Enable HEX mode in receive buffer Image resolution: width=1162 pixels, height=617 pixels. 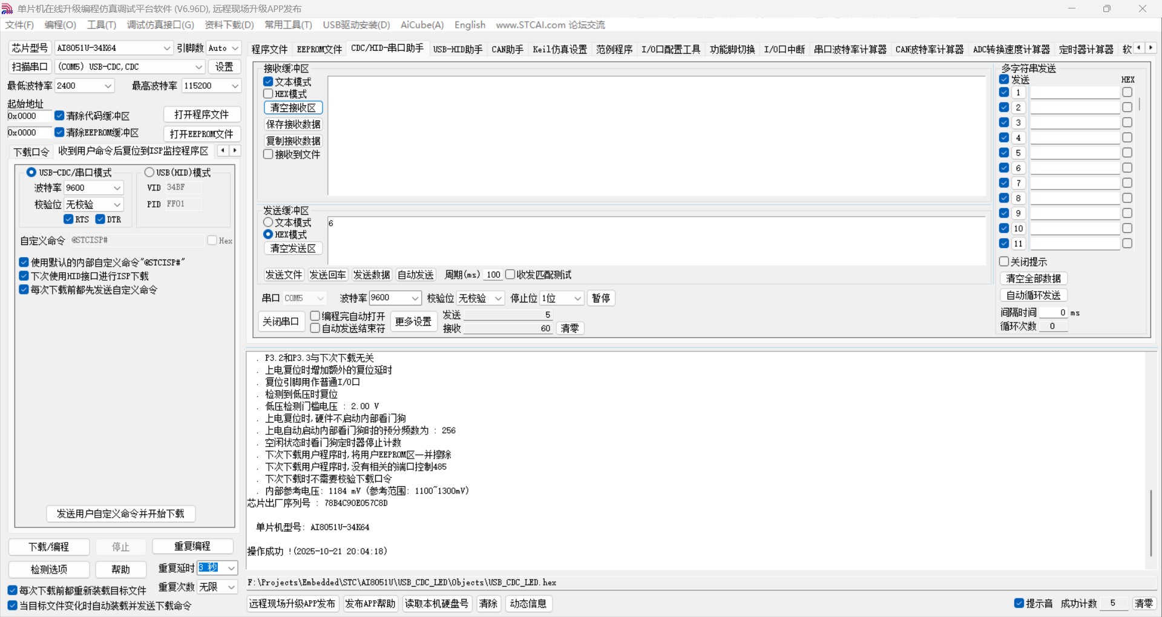[269, 94]
